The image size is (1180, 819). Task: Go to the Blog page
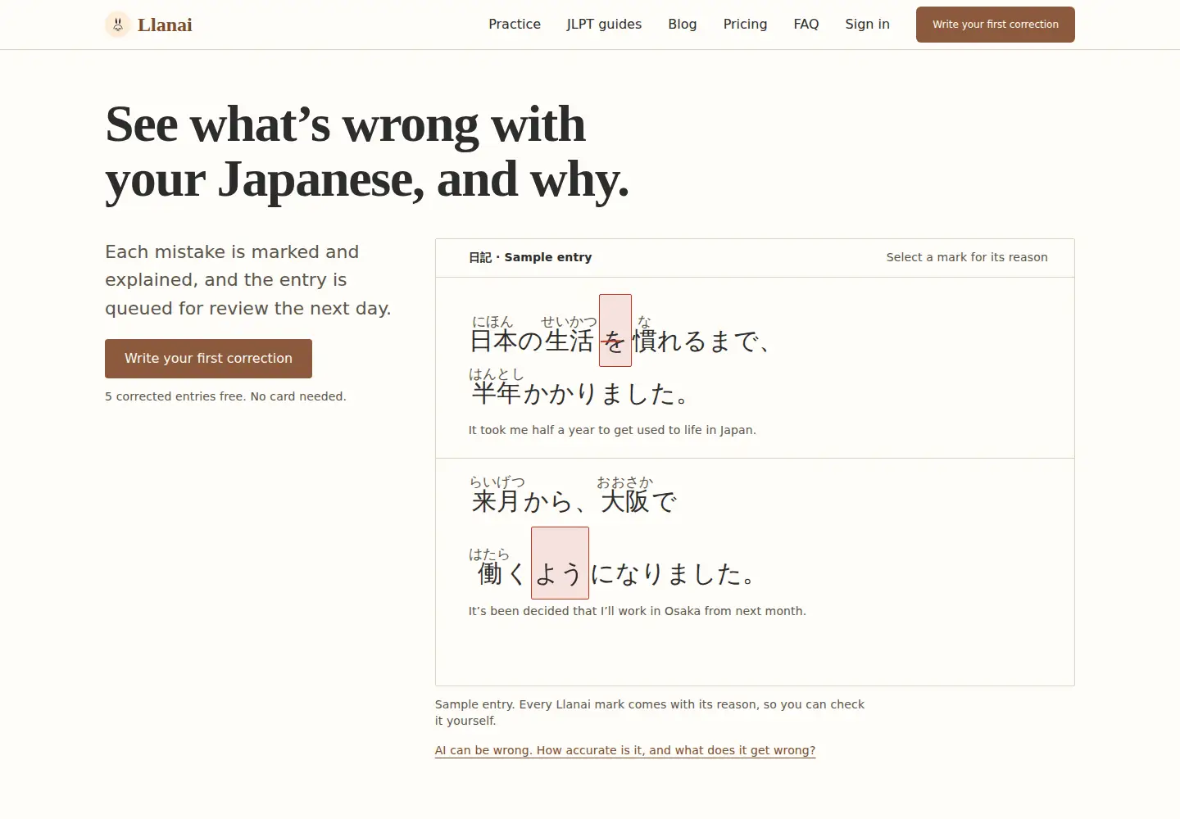[x=683, y=25]
